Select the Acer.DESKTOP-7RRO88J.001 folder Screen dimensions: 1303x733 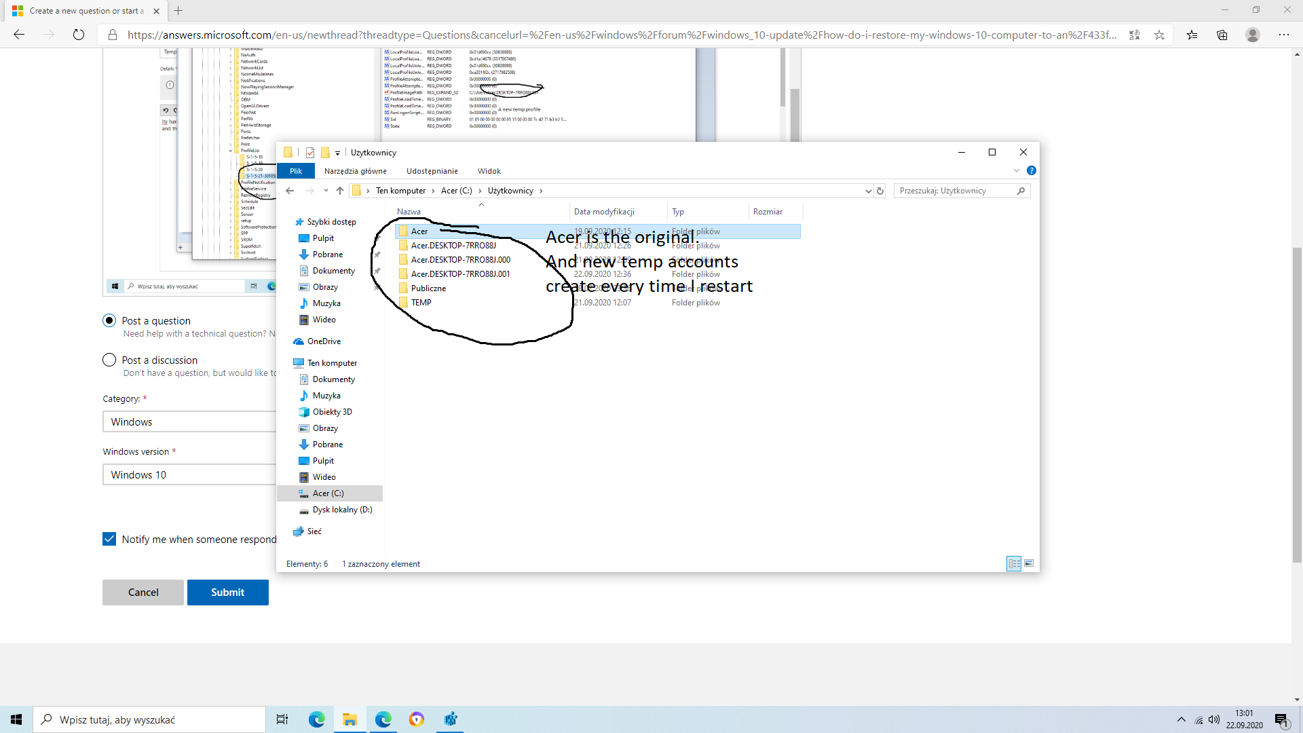[x=460, y=274]
